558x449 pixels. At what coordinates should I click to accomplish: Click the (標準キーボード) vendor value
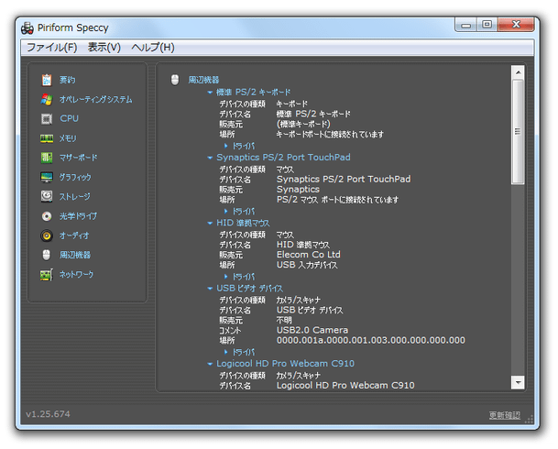pyautogui.click(x=303, y=124)
